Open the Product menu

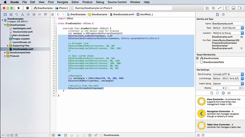(87, 2)
